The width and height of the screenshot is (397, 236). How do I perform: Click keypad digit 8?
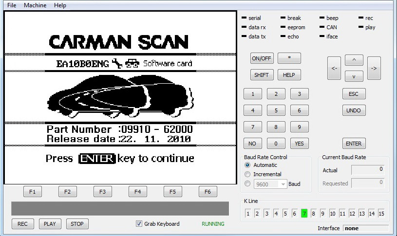[276, 127]
